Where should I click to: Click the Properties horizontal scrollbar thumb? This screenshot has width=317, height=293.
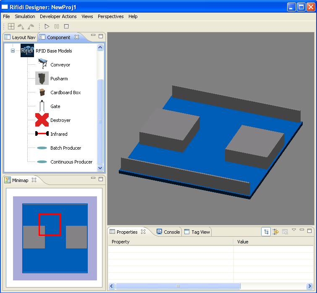pyautogui.click(x=178, y=286)
